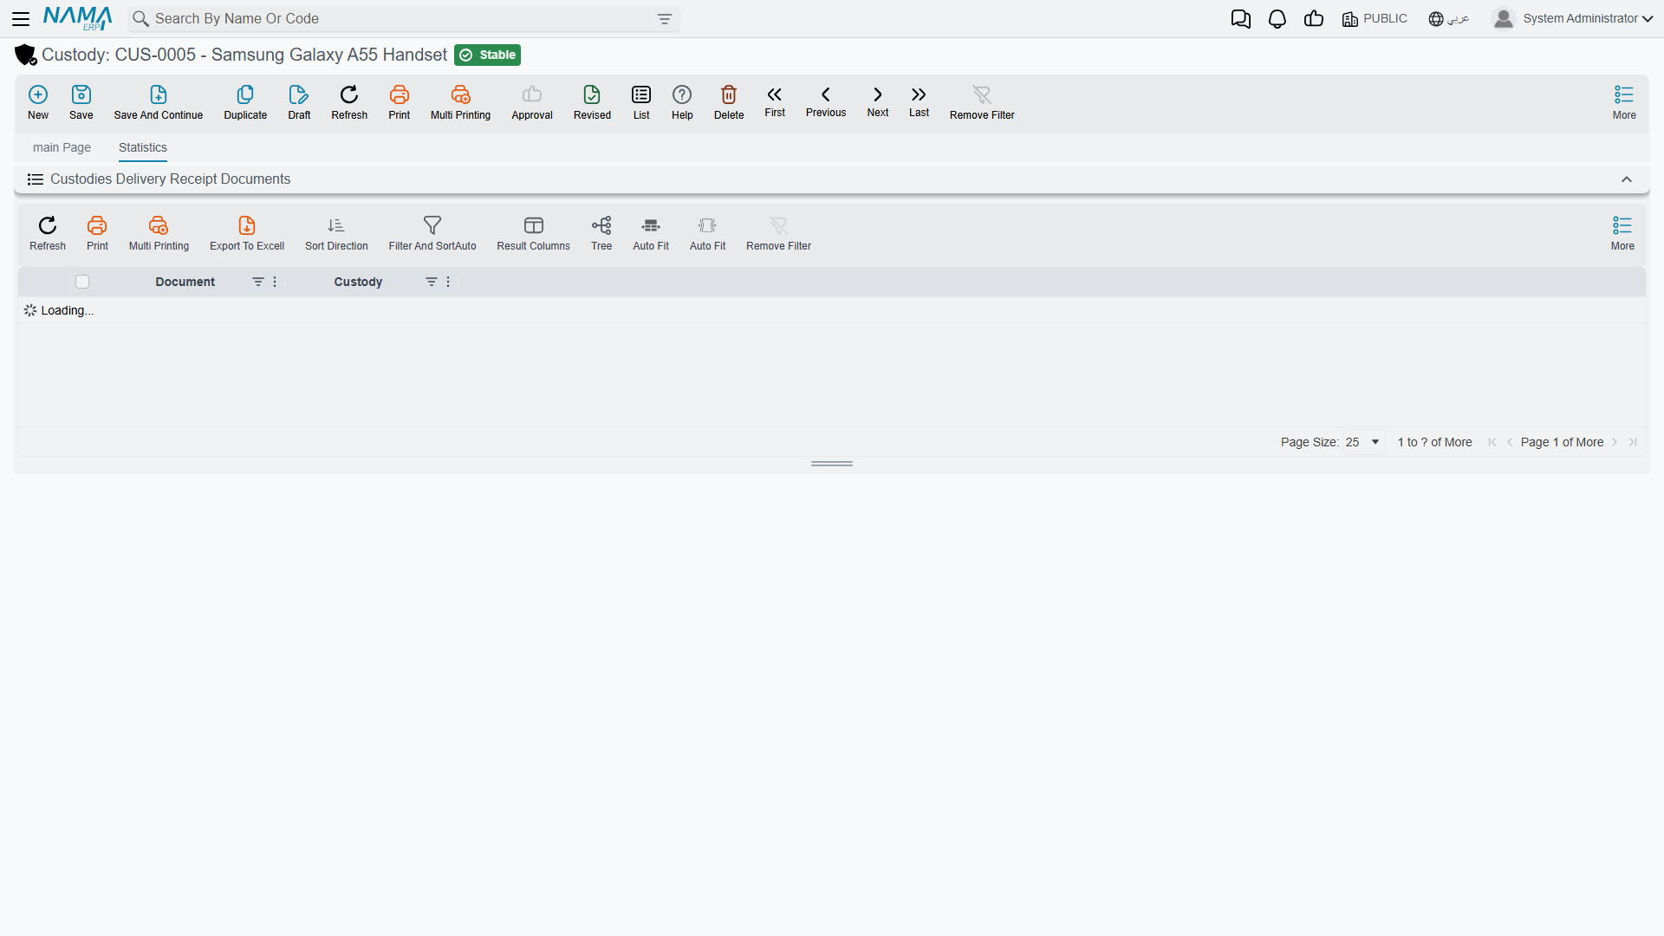Viewport: 1664px width, 936px height.
Task: Go to the grid's previous page
Action: (x=1510, y=442)
